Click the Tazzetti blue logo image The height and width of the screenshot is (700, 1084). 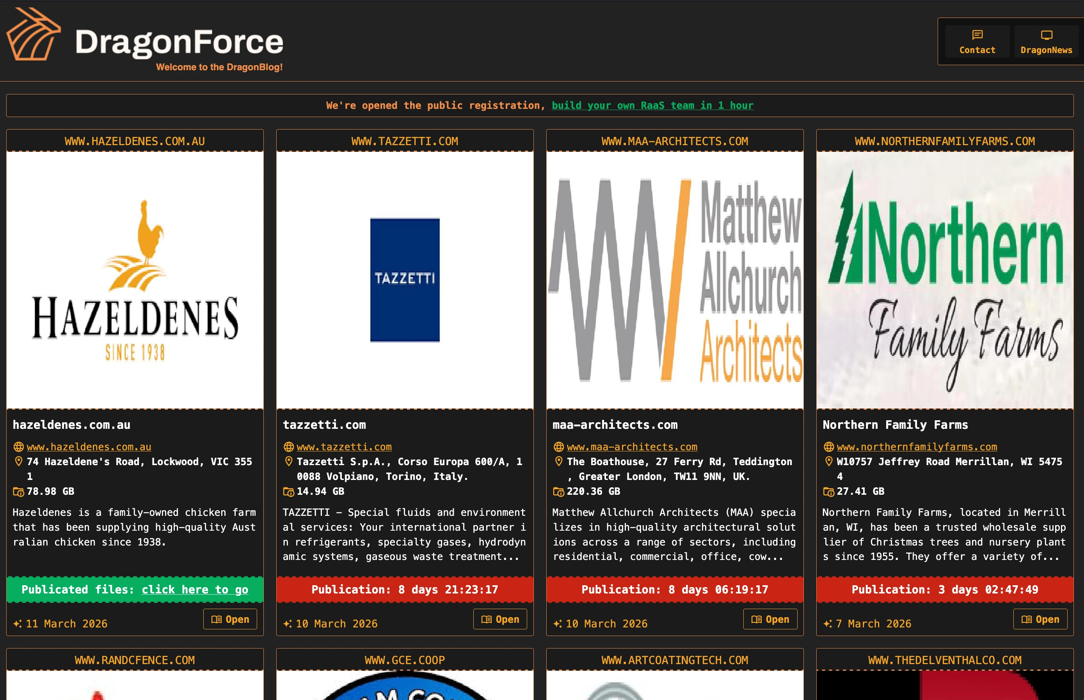(x=405, y=280)
